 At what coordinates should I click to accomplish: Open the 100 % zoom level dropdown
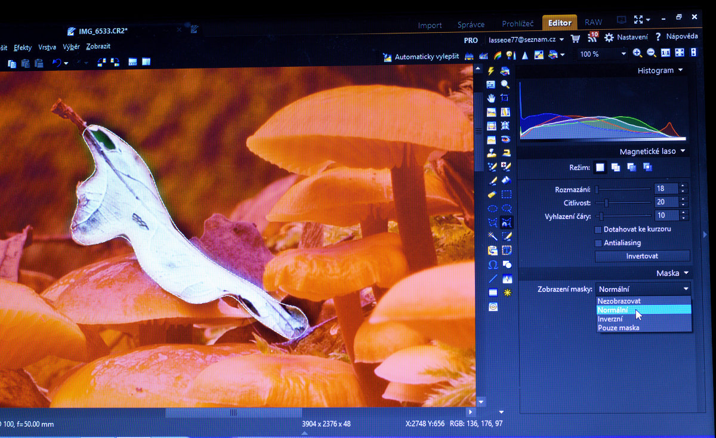(x=624, y=54)
